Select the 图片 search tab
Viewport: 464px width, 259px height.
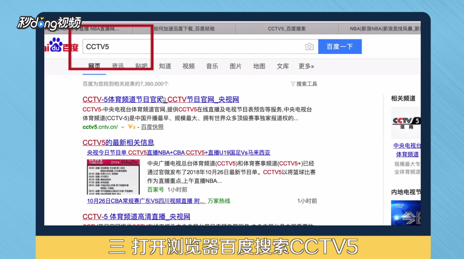click(x=235, y=66)
